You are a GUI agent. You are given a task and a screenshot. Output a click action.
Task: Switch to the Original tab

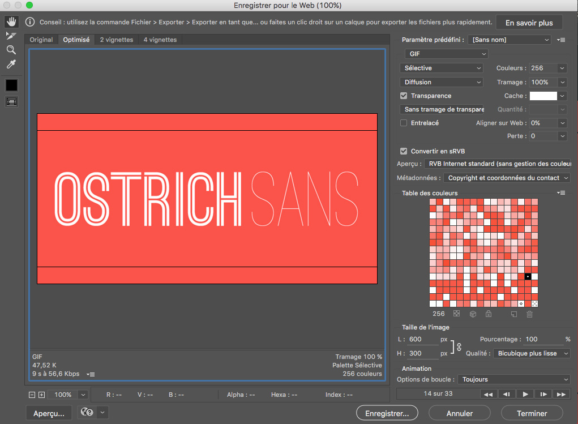coord(41,40)
